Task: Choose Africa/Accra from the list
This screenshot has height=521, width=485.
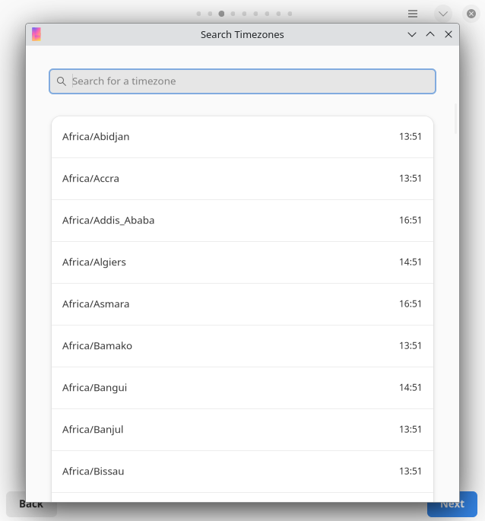Action: [x=242, y=179]
